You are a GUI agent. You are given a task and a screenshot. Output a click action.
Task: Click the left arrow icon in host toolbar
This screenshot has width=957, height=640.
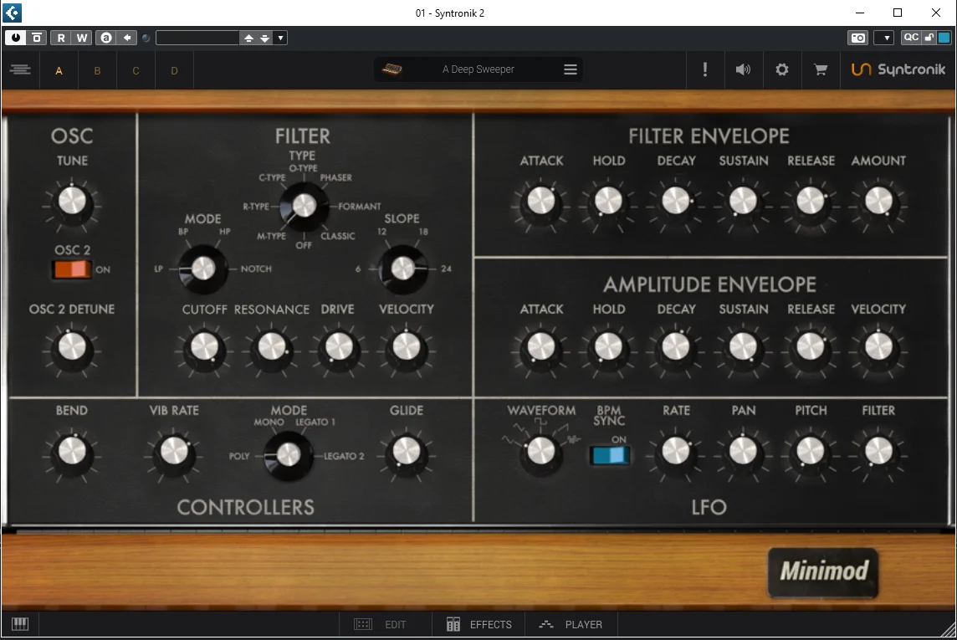(x=127, y=38)
